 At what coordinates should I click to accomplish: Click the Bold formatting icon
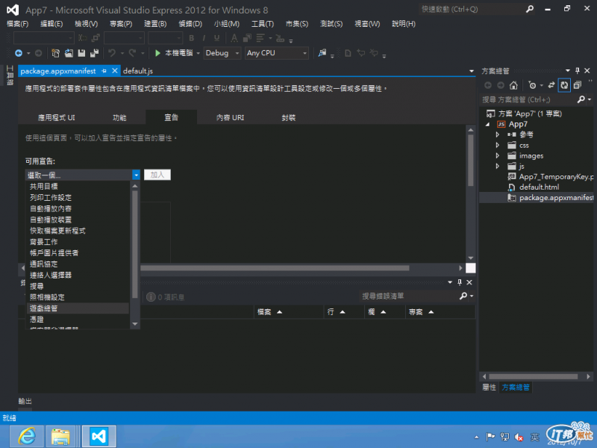click(x=192, y=38)
